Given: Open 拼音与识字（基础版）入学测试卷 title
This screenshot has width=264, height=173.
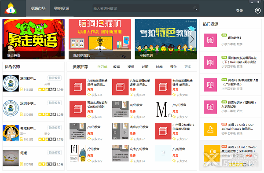Looking at the screenshot, I should coord(238,104).
